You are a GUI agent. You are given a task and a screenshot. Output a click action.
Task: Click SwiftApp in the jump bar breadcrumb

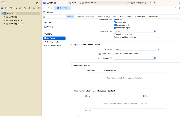pos(48,12)
